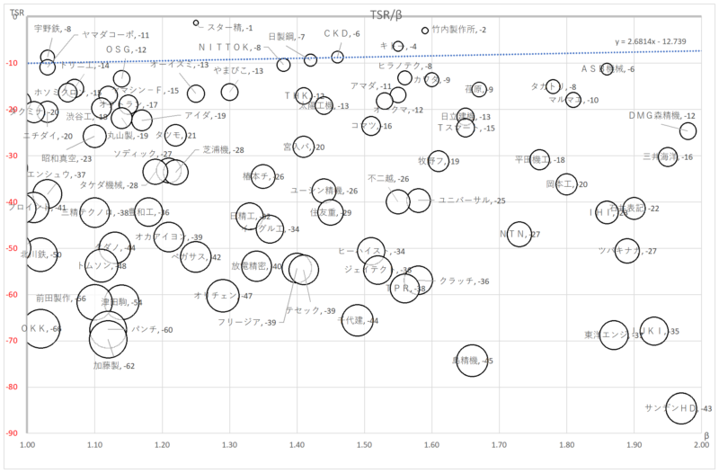Screen dimensions: 719x473
Task: Select the TSR axis title
Action: [17, 13]
